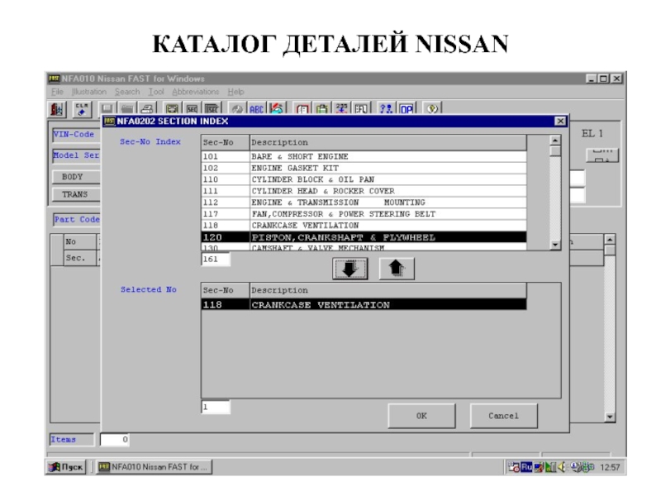Viewport: 661px width, 496px height.
Task: Click the first tray icon left of Ru
Action: [x=514, y=467]
